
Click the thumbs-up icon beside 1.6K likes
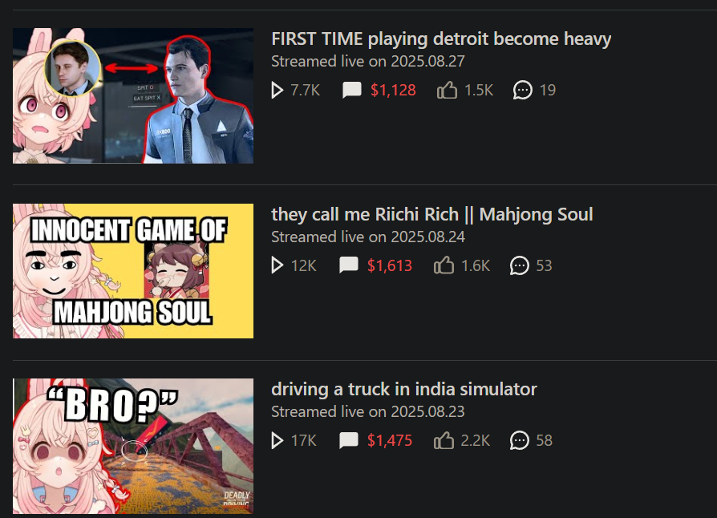(444, 265)
